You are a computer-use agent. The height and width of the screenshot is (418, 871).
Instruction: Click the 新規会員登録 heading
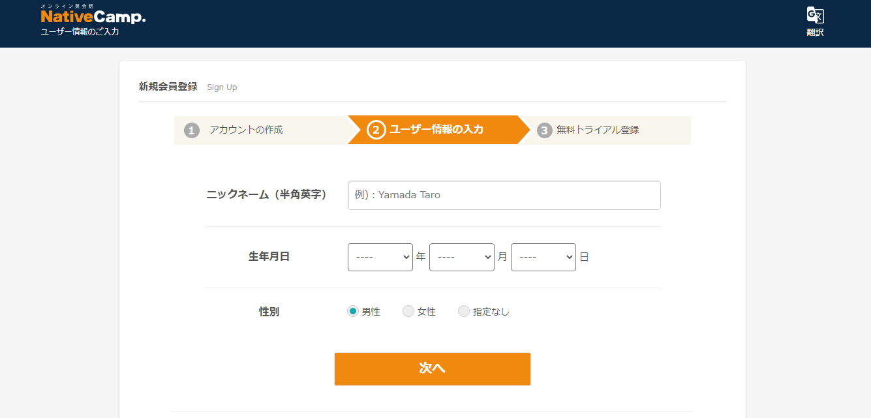click(x=168, y=86)
